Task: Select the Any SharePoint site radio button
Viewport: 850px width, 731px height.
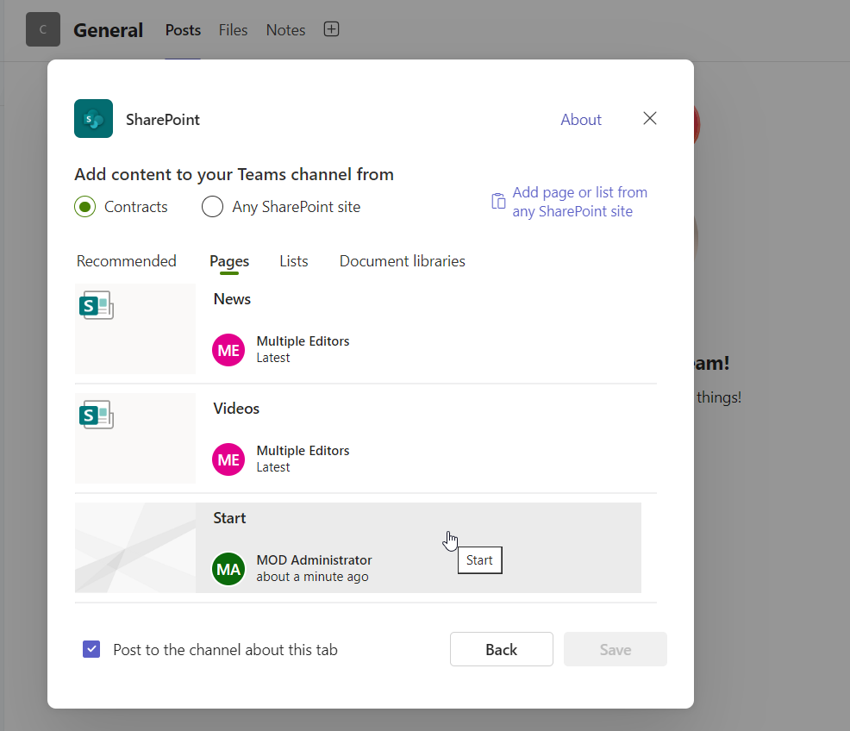Action: [212, 206]
